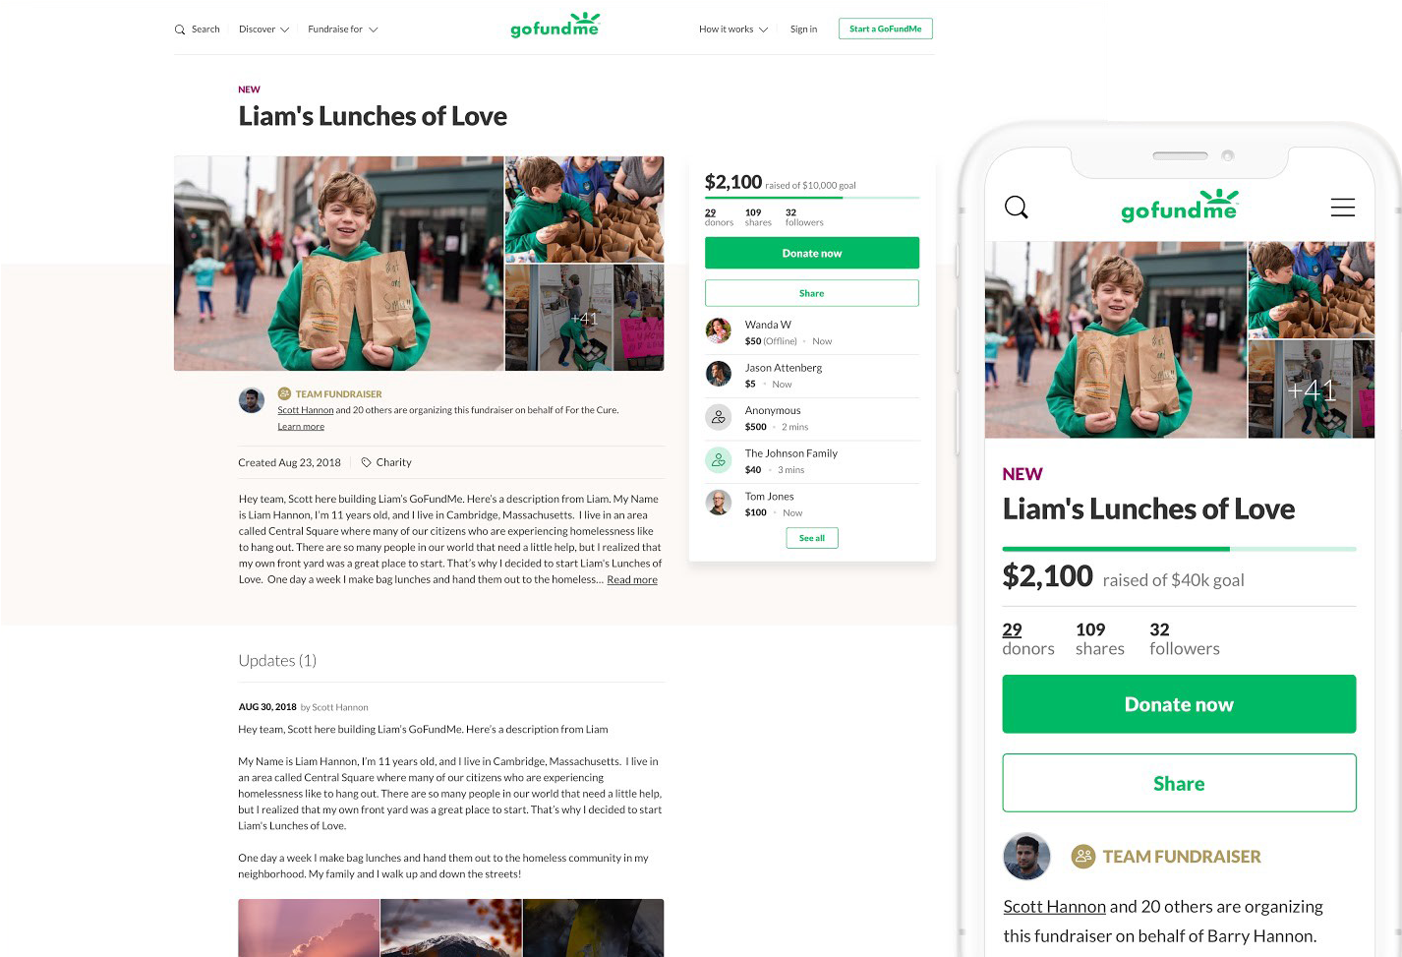Click the Start a GoFundMe button
The height and width of the screenshot is (957, 1402).
886,29
